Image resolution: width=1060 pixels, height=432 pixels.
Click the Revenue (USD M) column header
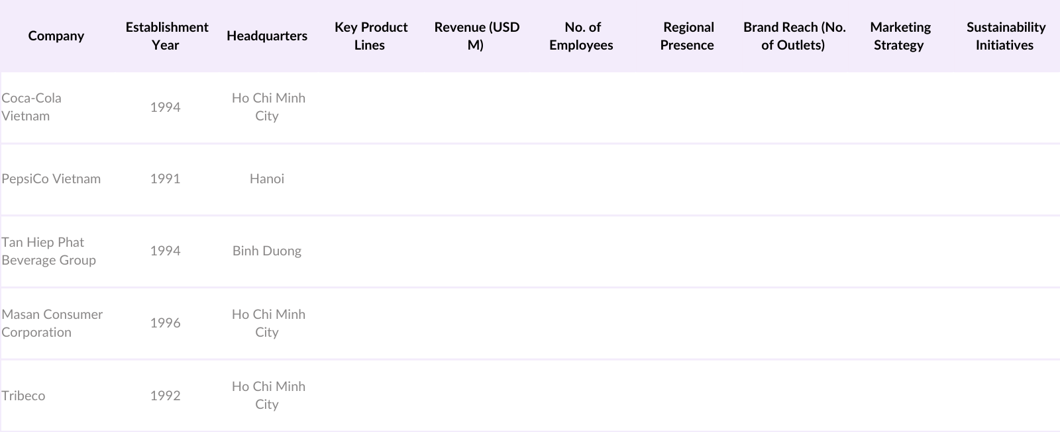tap(476, 36)
